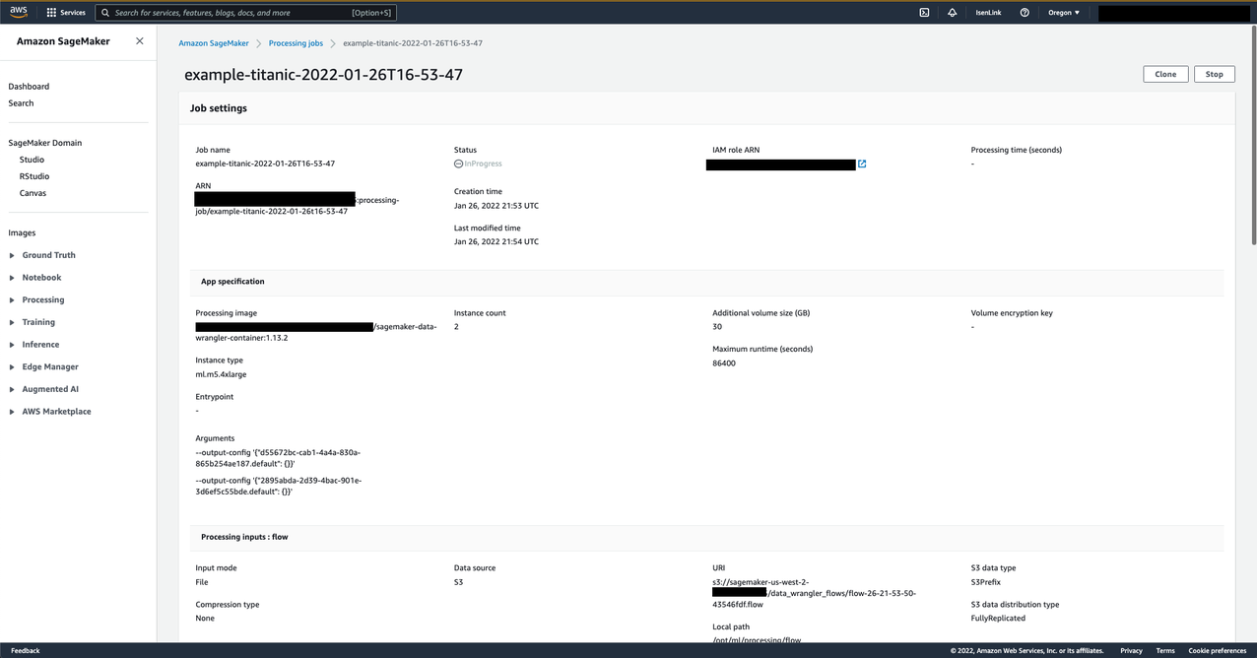This screenshot has height=658, width=1257.
Task: Go to Processing jobs breadcrumb
Action: pyautogui.click(x=296, y=43)
